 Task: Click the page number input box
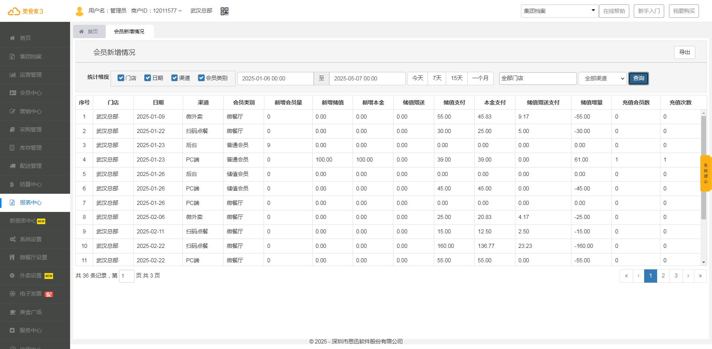point(127,276)
